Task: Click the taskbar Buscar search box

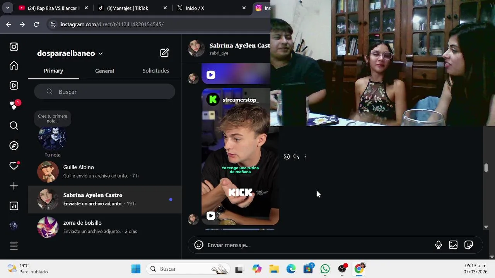Action: click(188, 269)
